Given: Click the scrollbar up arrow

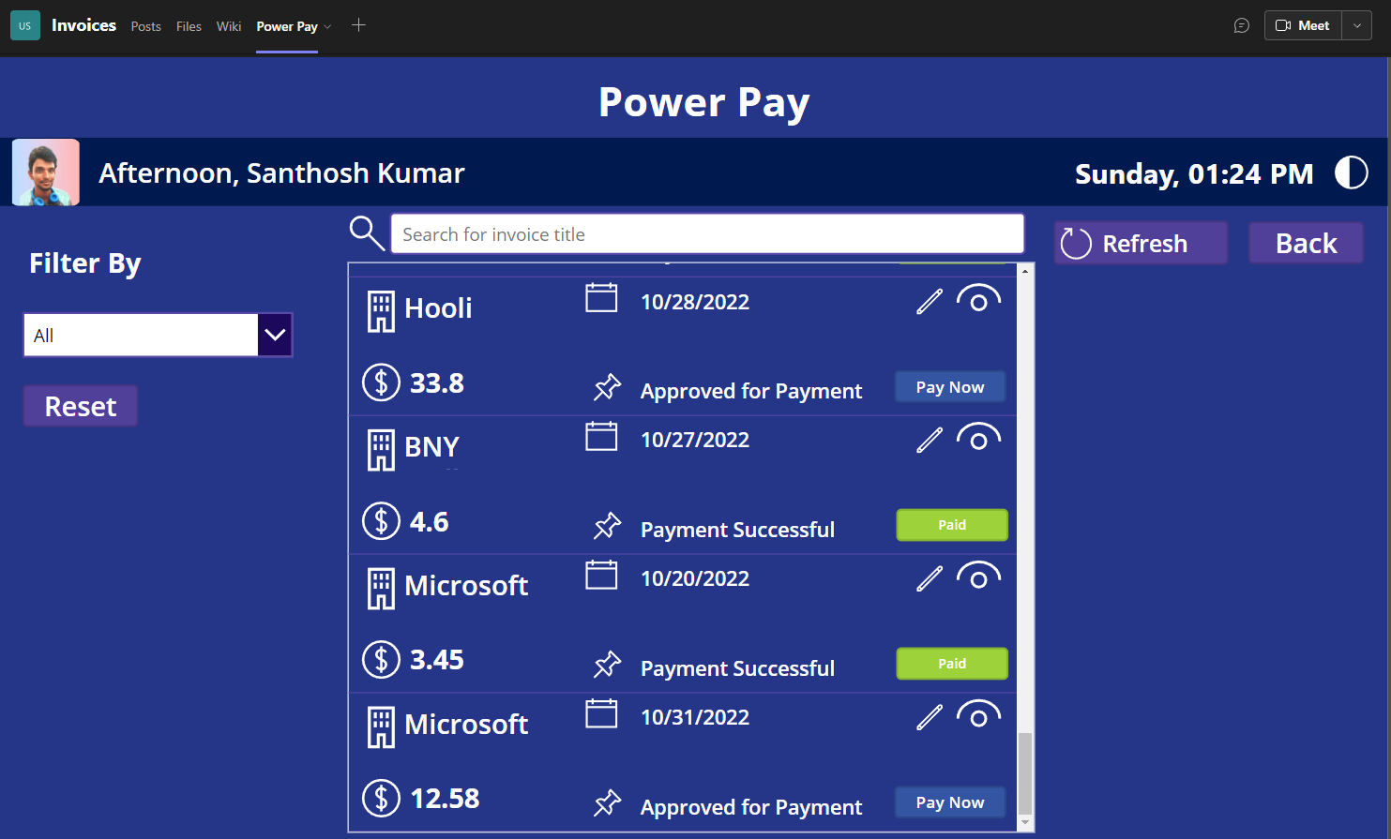Looking at the screenshot, I should (1025, 271).
